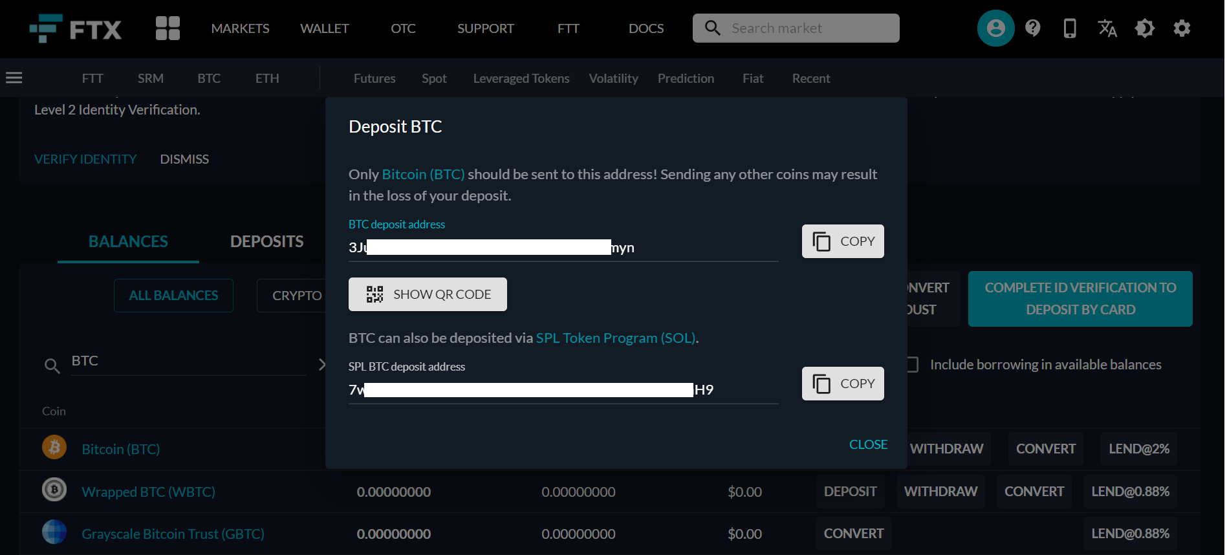Open the account profile icon
This screenshot has width=1227, height=555.
coord(995,28)
